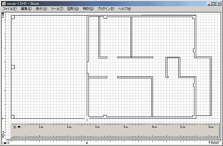Open the 表示(V) menu
Viewport: 223px width, 146px height.
click(x=41, y=9)
